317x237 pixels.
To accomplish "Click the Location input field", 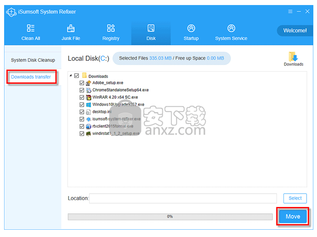I will (183, 198).
